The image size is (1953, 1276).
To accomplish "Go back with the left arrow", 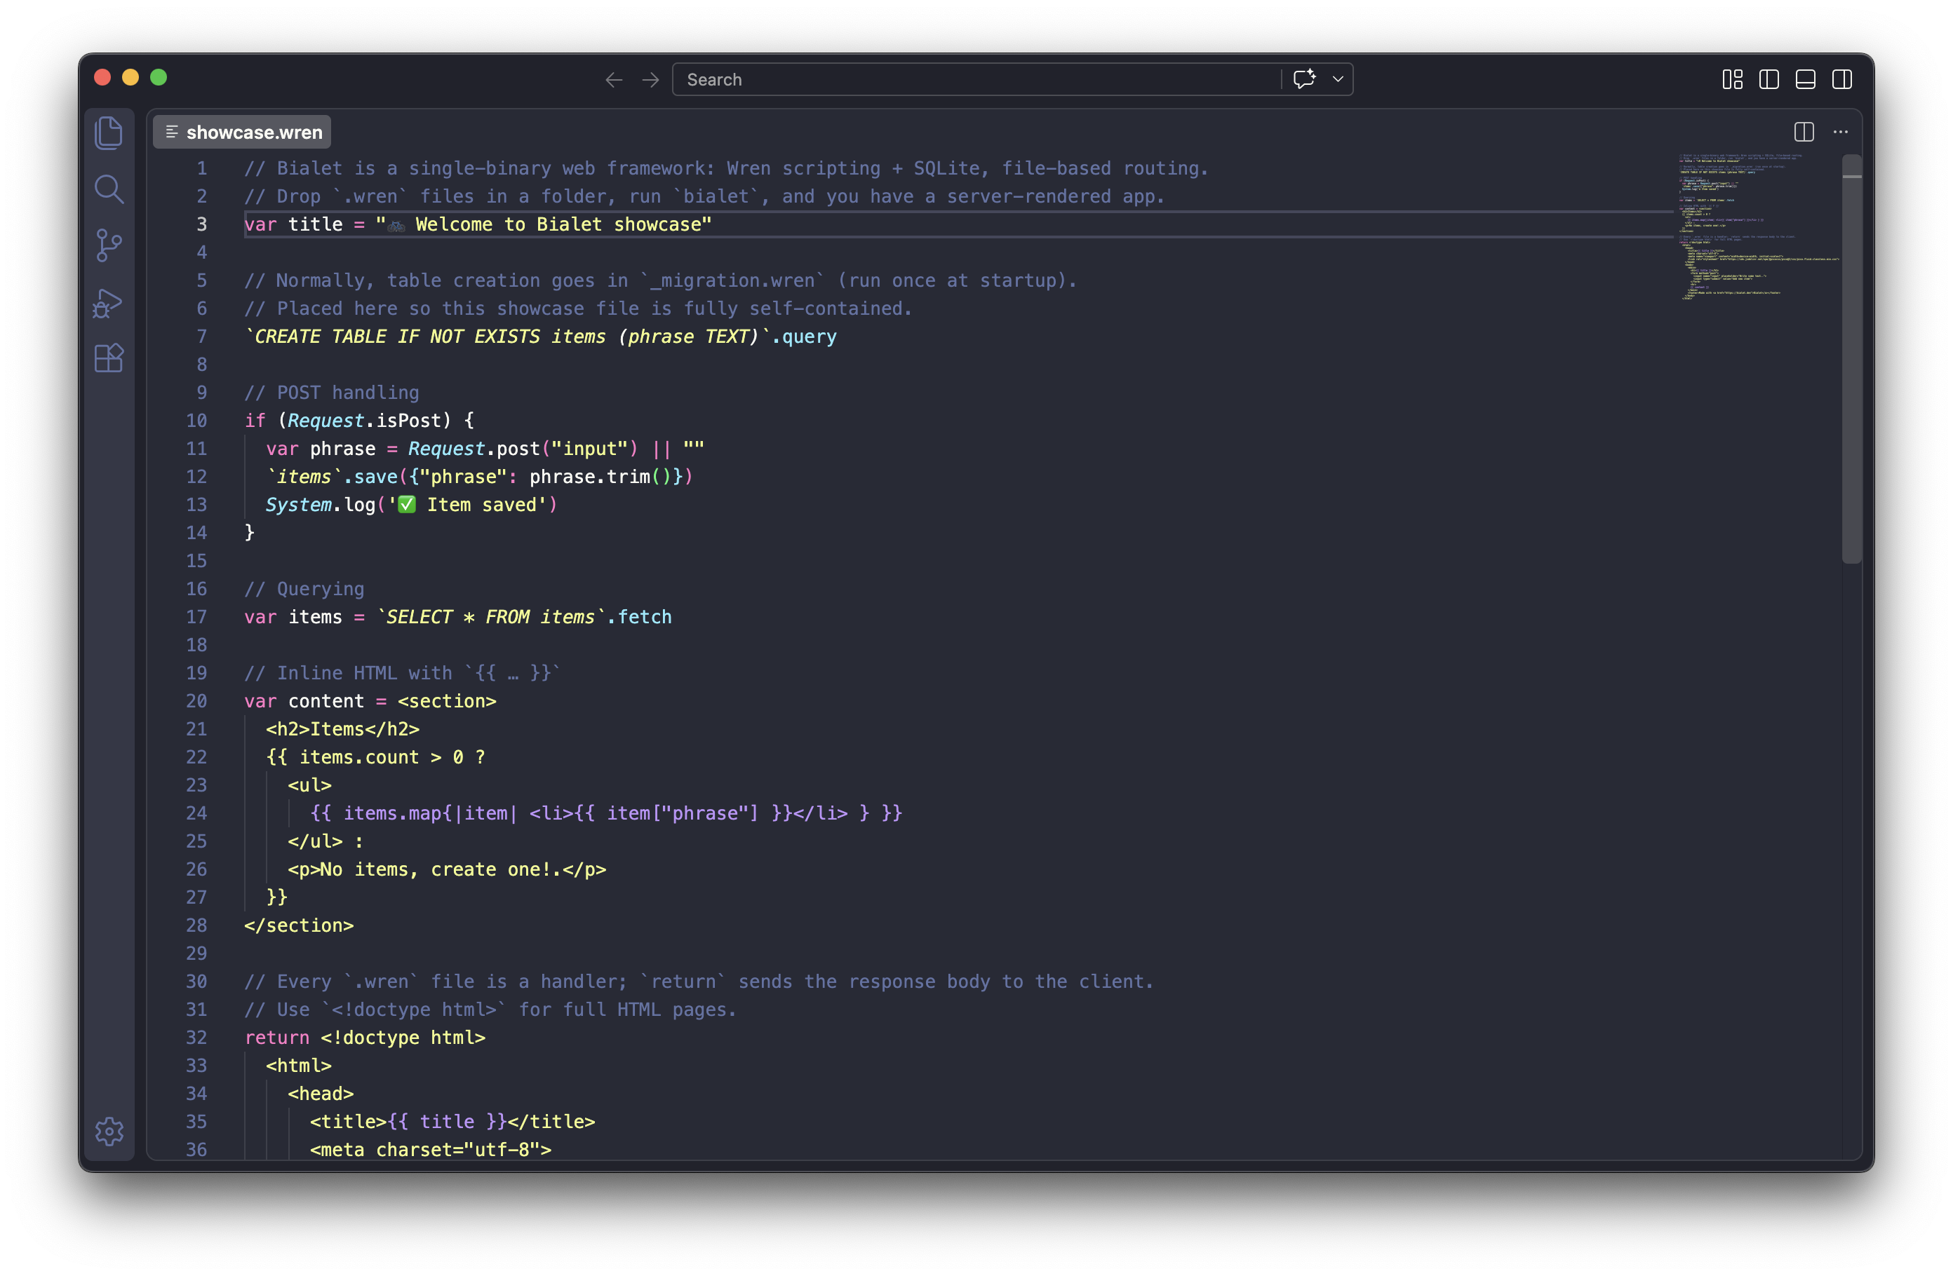I will tap(613, 79).
